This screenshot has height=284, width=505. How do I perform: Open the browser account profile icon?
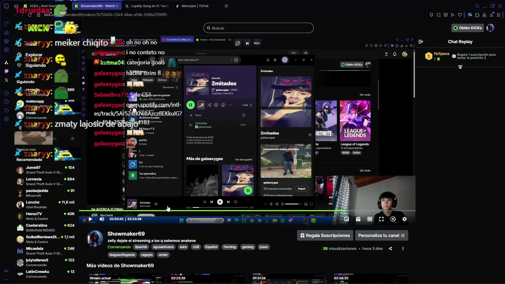tap(484, 15)
